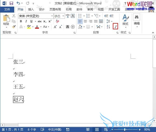Image resolution: width=156 pixels, height=132 pixels.
Task: Toggle bold formatting
Action: tap(21, 21)
